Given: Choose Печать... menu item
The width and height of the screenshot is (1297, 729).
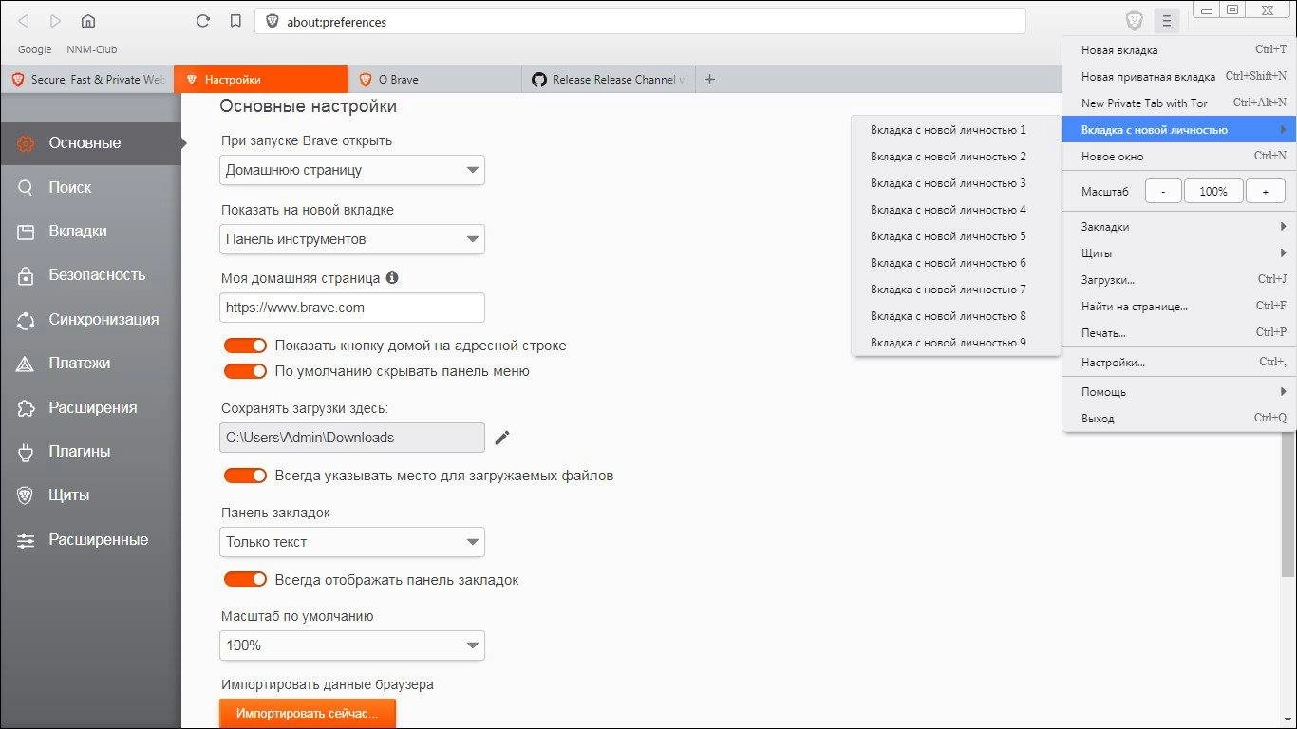Looking at the screenshot, I should coord(1179,333).
